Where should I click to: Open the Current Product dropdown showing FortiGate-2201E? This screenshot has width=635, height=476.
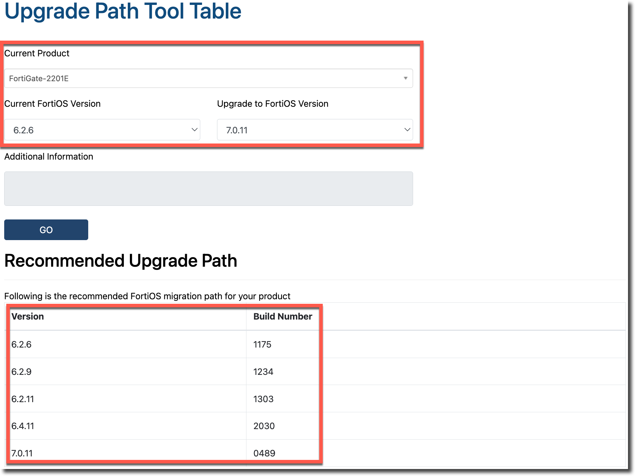pyautogui.click(x=208, y=78)
